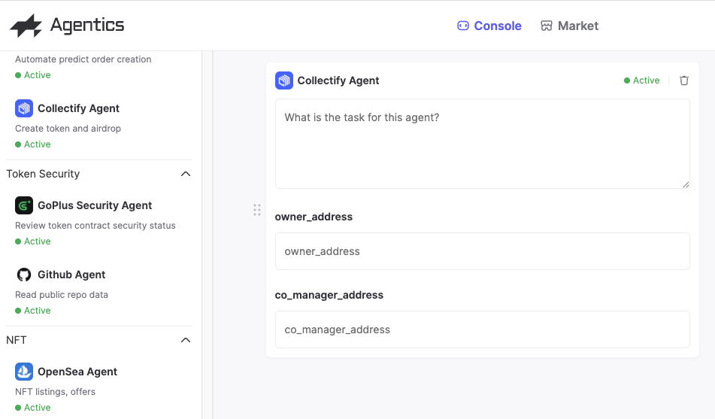This screenshot has height=419, width=715.
Task: Open the Console tab
Action: coord(489,26)
